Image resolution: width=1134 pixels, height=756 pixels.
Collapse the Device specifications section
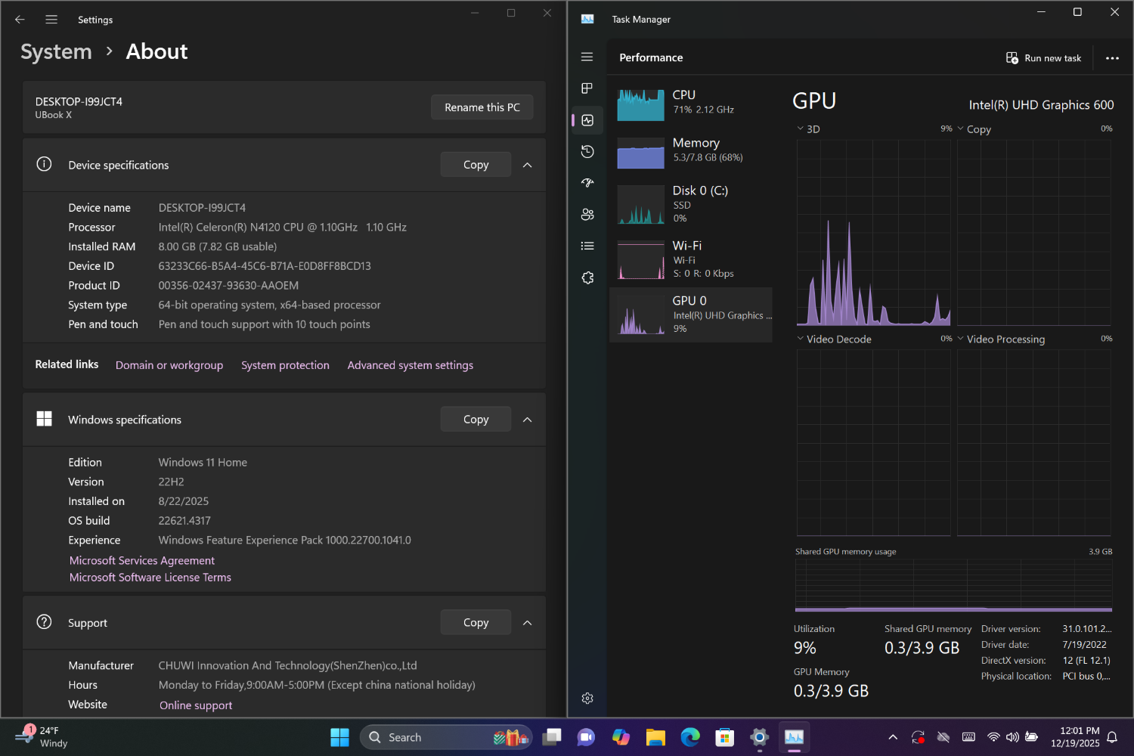pos(528,165)
